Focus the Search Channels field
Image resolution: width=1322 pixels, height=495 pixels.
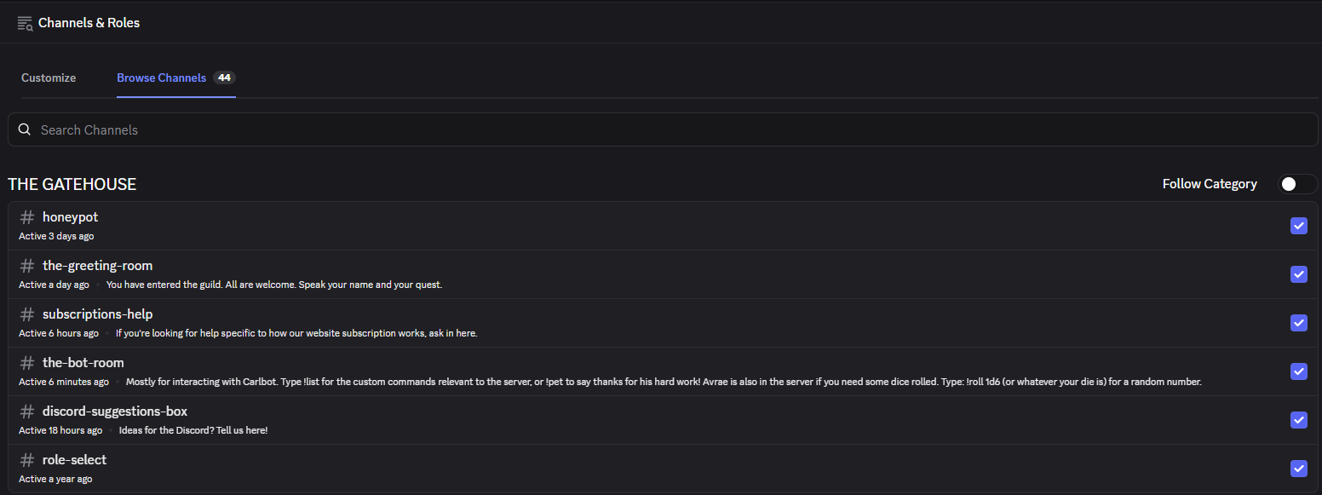pyautogui.click(x=663, y=130)
